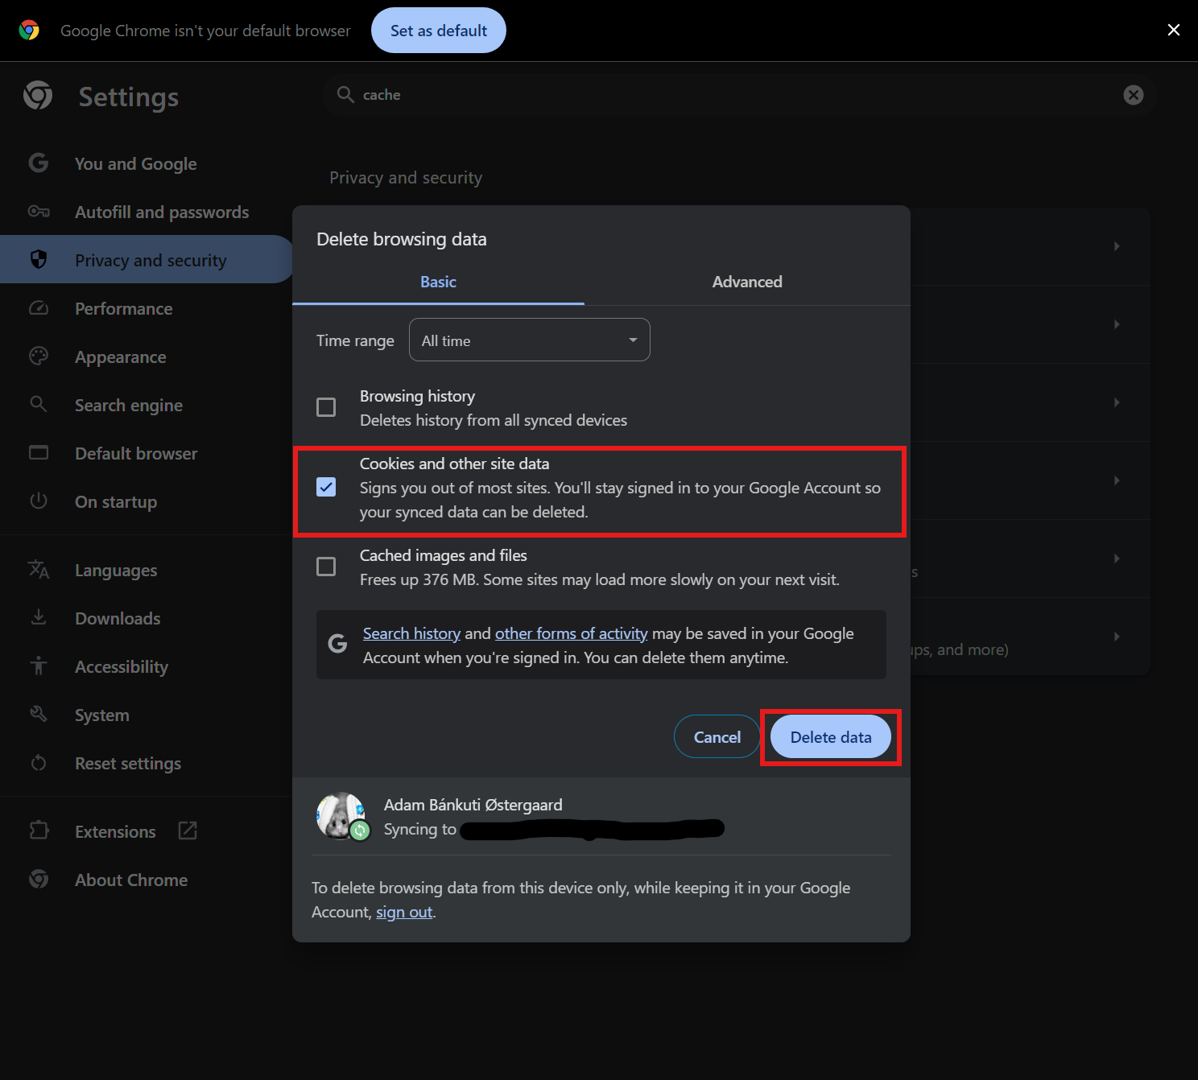Click the Performance gauge icon
The image size is (1198, 1080).
39,308
